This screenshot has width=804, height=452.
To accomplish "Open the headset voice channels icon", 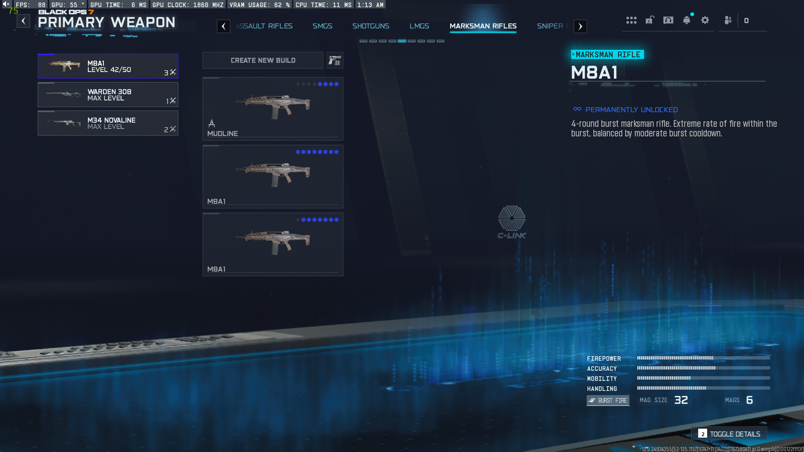I will 668,20.
